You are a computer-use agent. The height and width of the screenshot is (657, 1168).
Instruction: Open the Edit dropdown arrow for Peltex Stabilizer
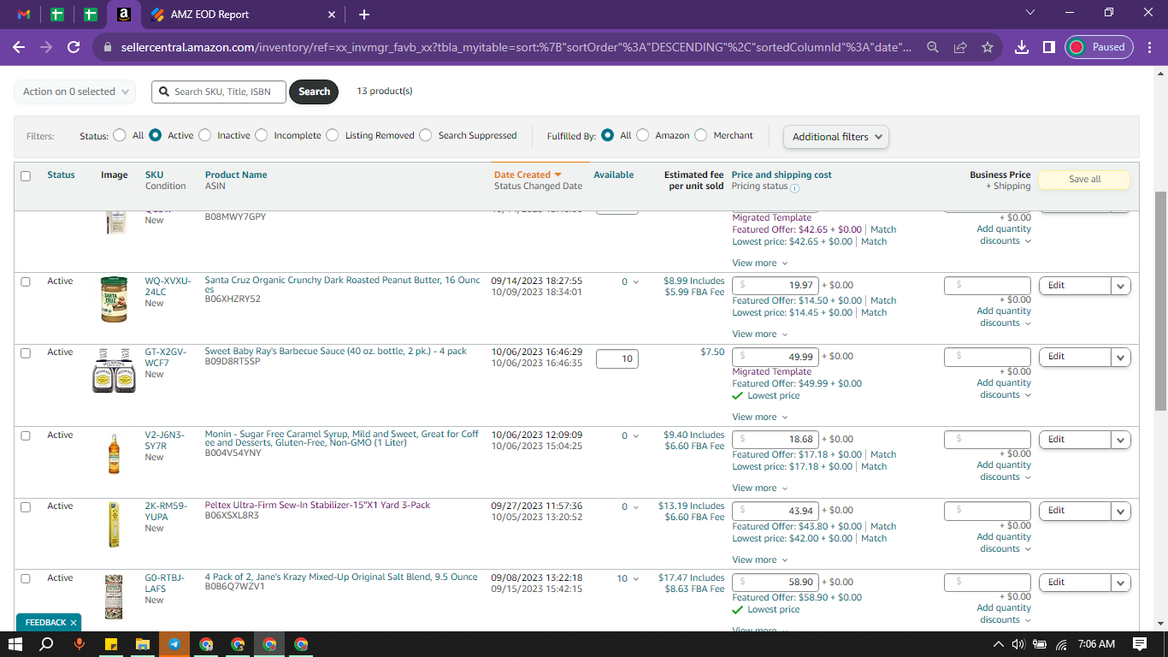point(1121,511)
